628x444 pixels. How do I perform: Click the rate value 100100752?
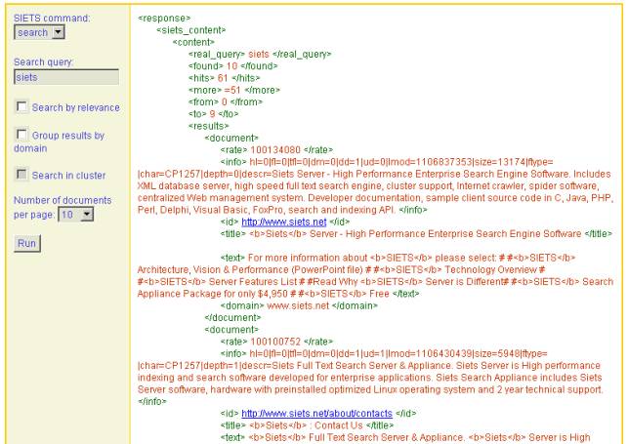275,342
